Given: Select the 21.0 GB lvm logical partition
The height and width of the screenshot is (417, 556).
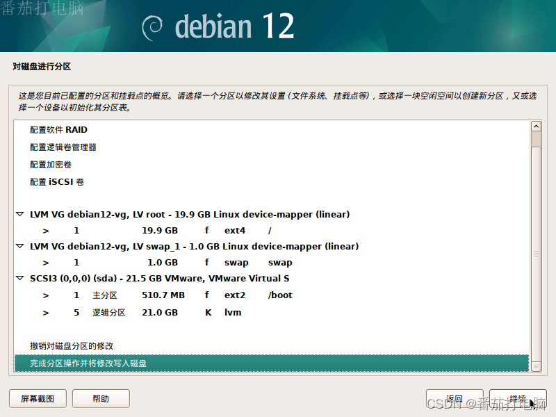Looking at the screenshot, I should [272, 312].
